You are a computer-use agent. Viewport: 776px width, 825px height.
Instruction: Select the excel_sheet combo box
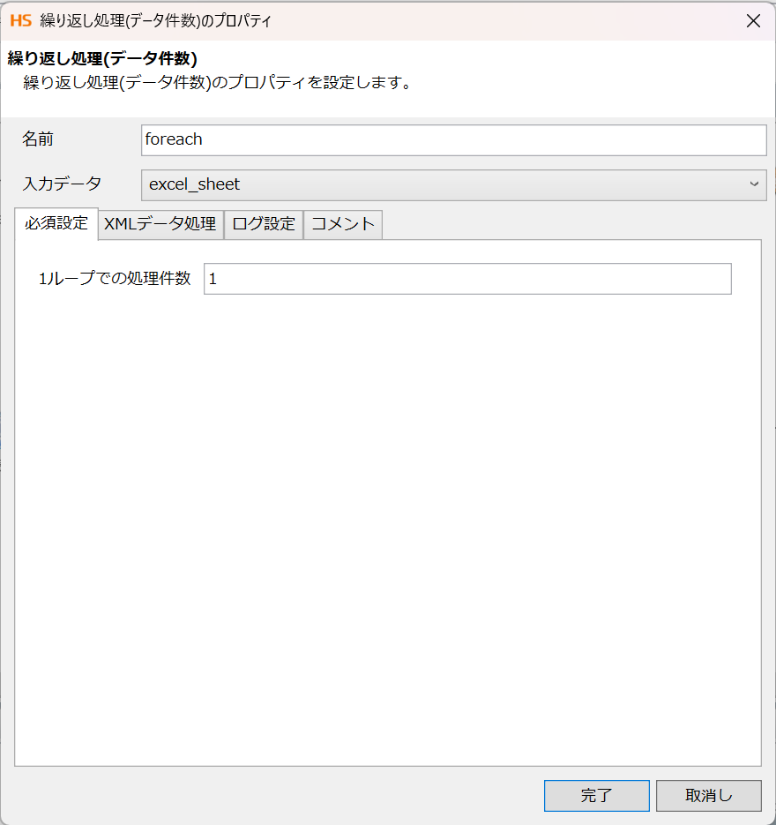click(x=441, y=184)
